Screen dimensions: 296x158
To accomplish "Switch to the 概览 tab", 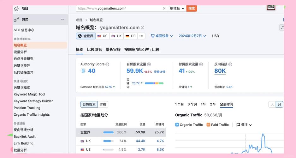I will click(x=80, y=50).
